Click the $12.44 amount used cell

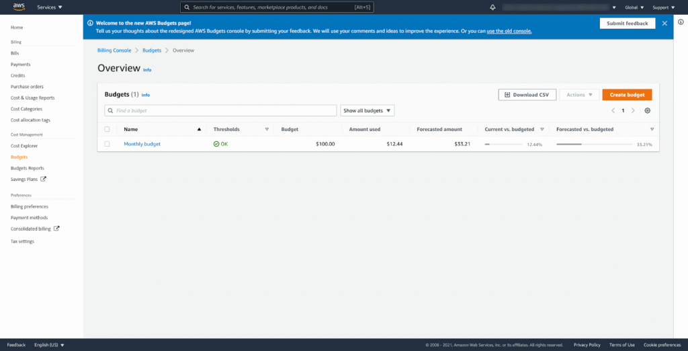click(x=394, y=144)
